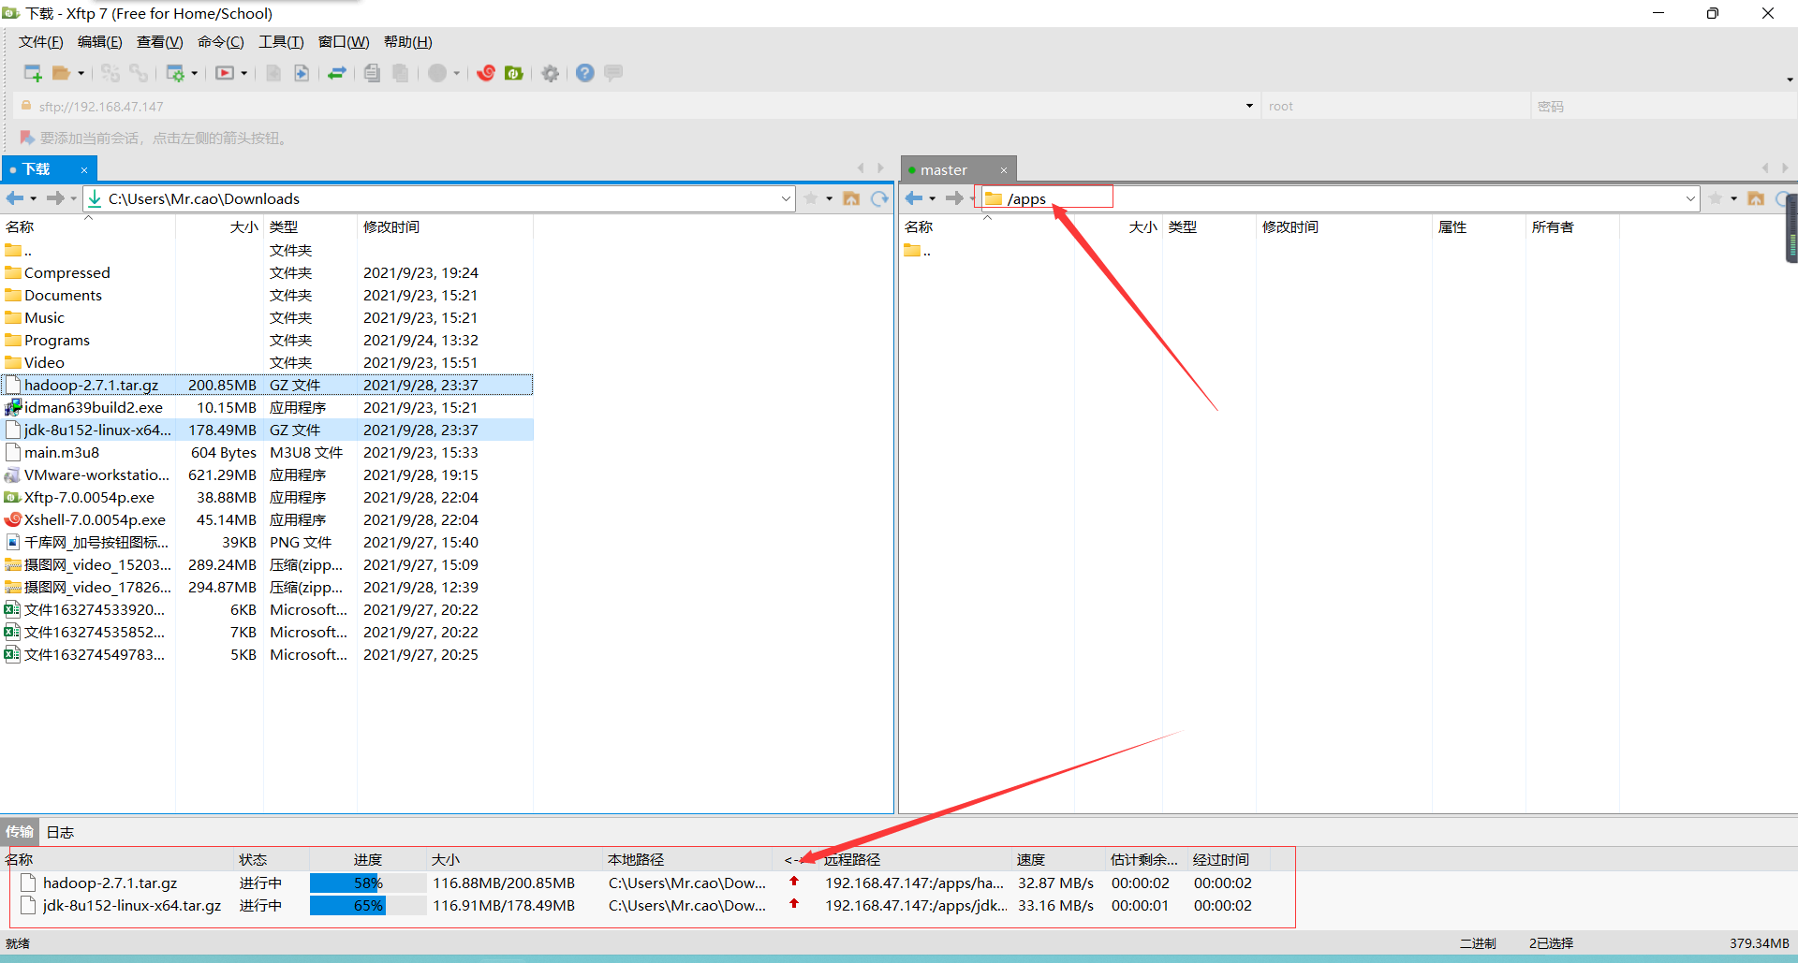Click the blue-green synchronize arrows icon
Image resolution: width=1798 pixels, height=963 pixels.
point(337,73)
